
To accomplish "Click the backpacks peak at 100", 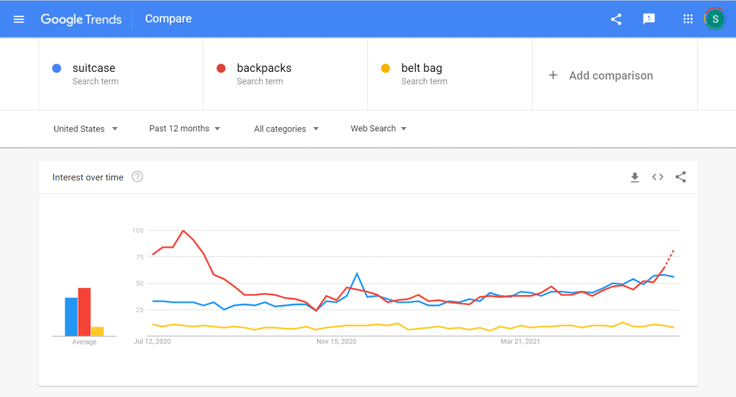I will 183,230.
